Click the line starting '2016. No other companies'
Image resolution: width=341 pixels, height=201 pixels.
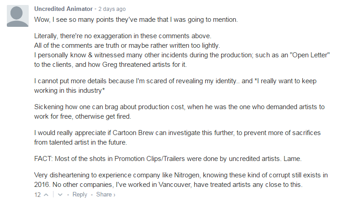(168, 185)
